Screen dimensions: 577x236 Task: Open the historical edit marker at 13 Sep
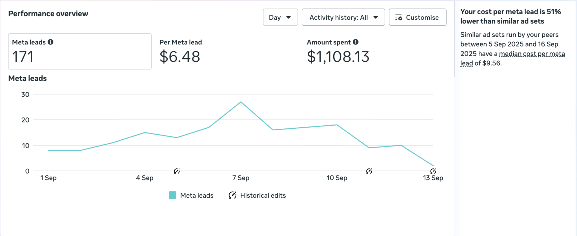coord(433,171)
